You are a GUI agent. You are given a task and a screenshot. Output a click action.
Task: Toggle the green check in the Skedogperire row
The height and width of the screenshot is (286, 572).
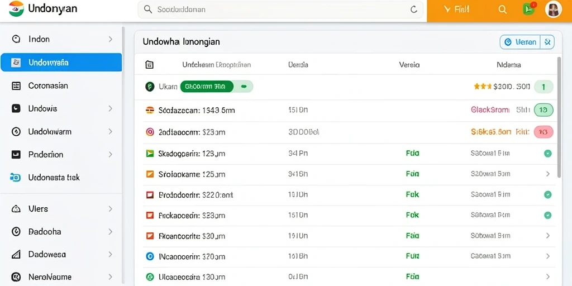(x=547, y=154)
